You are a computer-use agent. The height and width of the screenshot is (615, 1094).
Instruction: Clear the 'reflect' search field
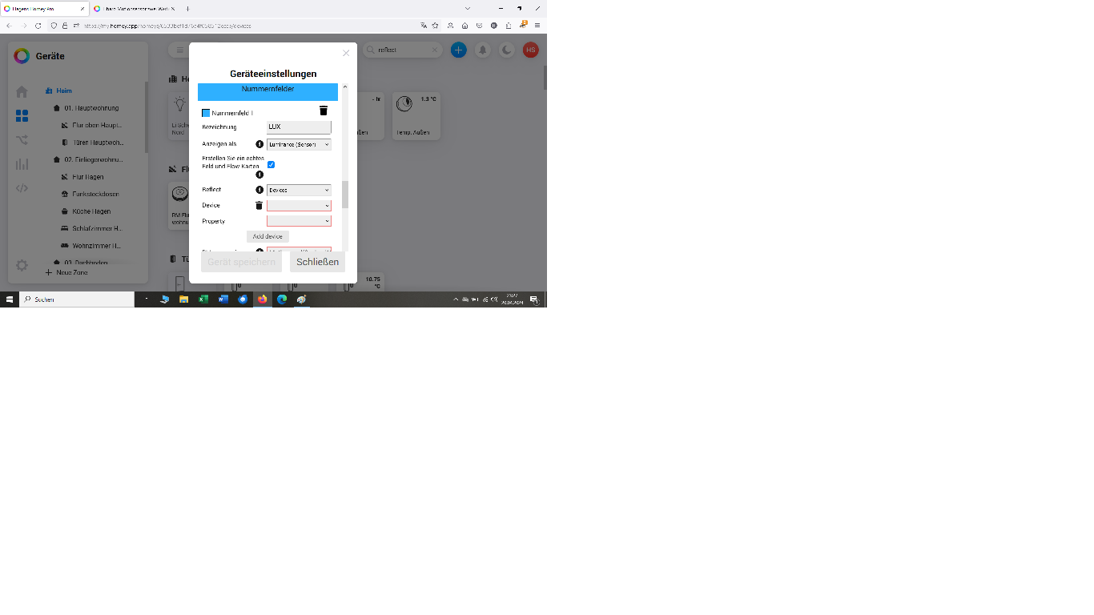click(435, 50)
